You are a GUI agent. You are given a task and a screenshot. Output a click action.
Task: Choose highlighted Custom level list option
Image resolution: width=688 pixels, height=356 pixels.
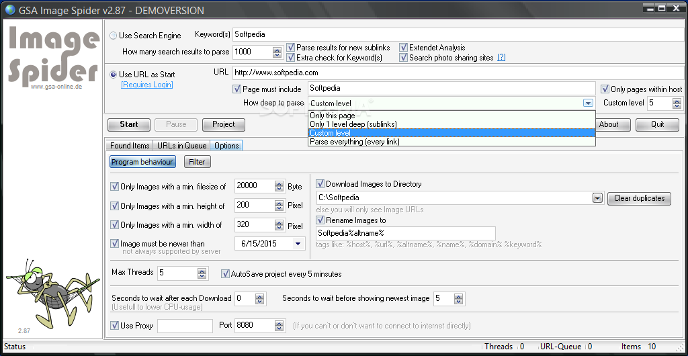pyautogui.click(x=451, y=133)
